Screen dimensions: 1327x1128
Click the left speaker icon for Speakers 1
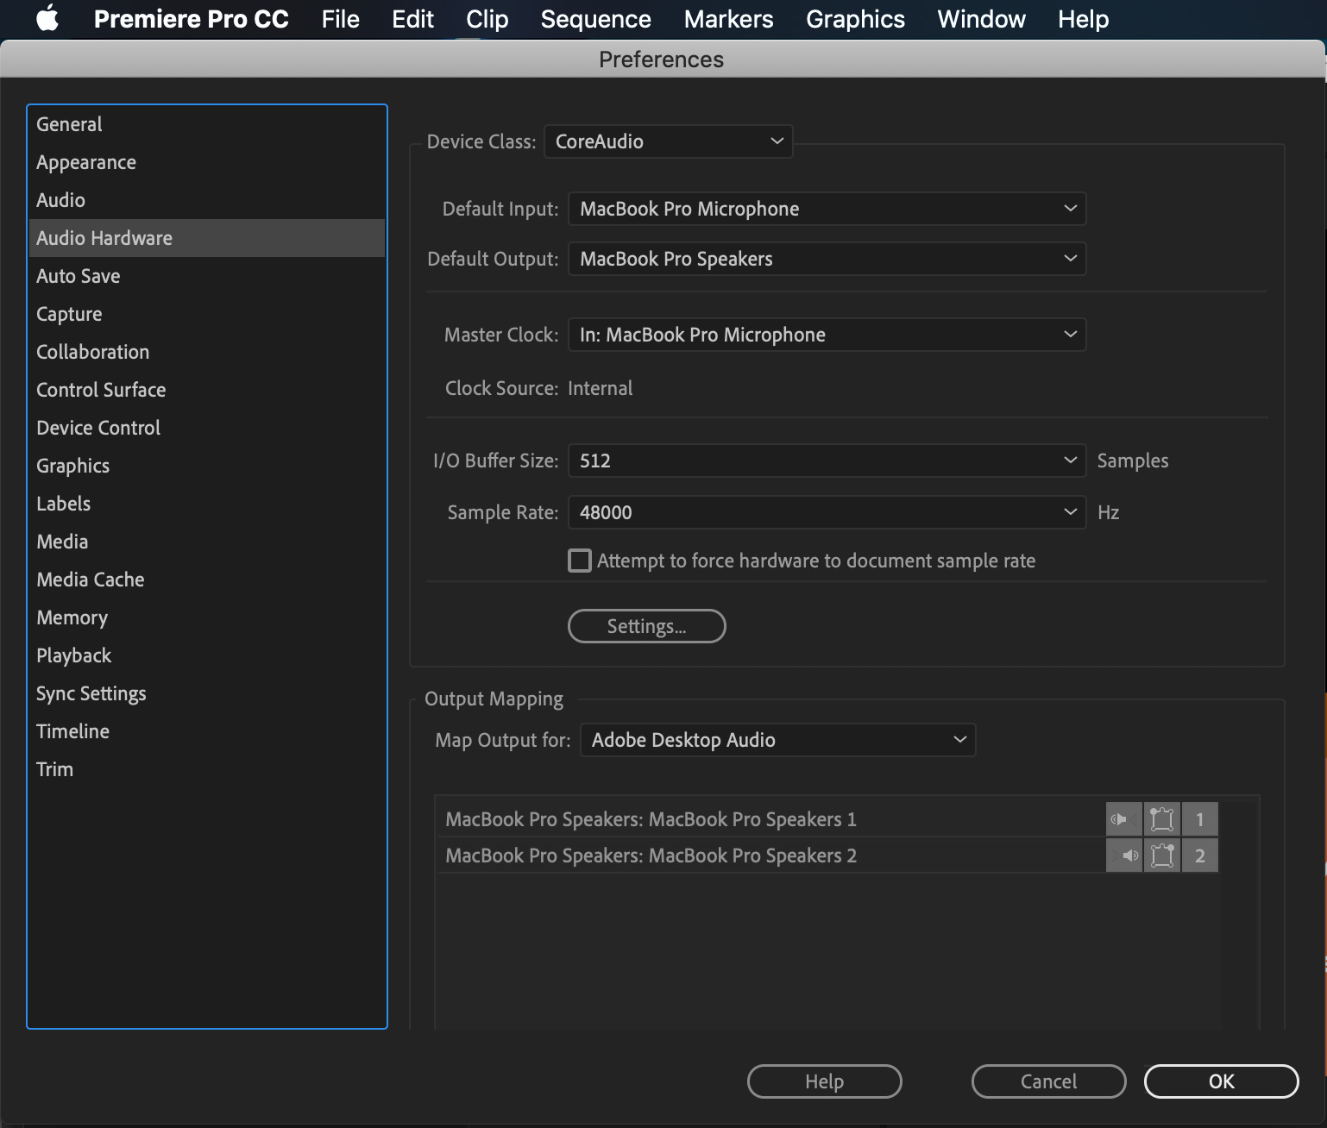point(1123,819)
